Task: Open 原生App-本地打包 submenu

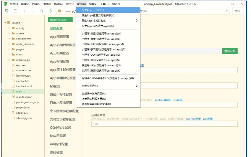Action: tap(108, 21)
